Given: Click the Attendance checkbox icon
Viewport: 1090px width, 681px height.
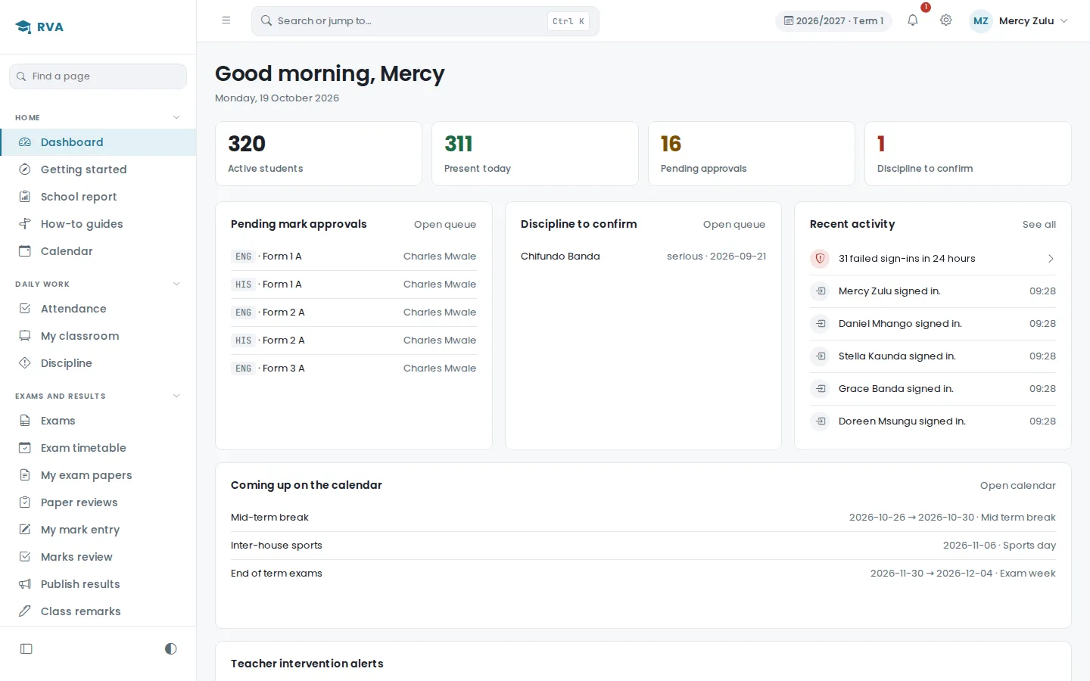Looking at the screenshot, I should 25,309.
